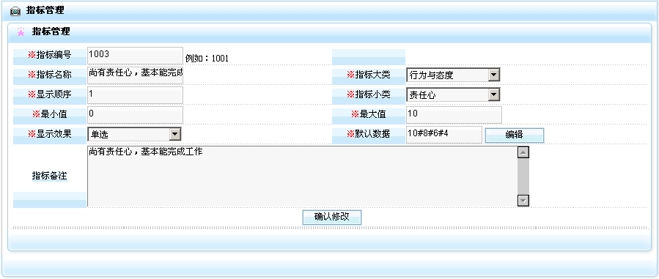This screenshot has height=279, width=659.
Task: Click the camera icon beside top 指标管理 title
Action: pos(15,11)
